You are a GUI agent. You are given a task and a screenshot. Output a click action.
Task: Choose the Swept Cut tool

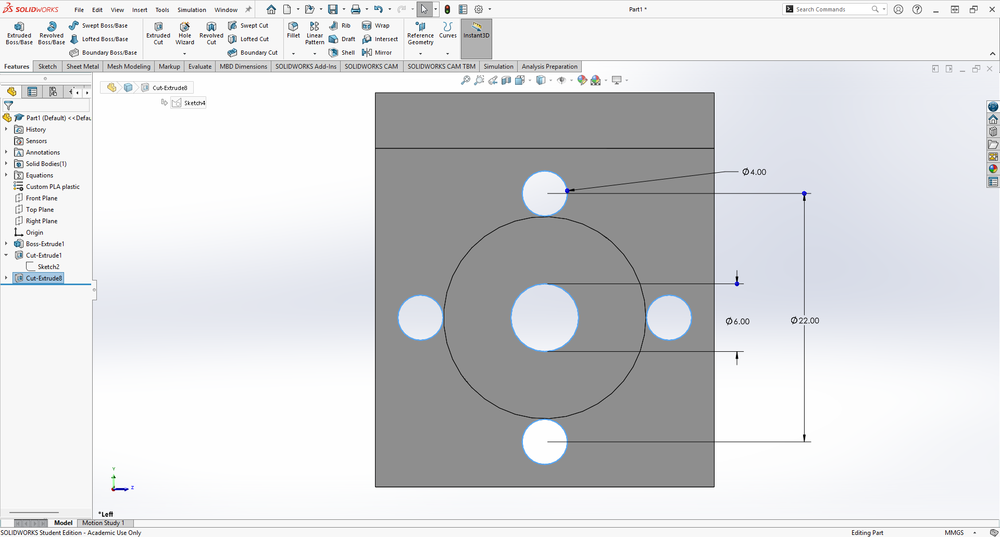point(248,25)
